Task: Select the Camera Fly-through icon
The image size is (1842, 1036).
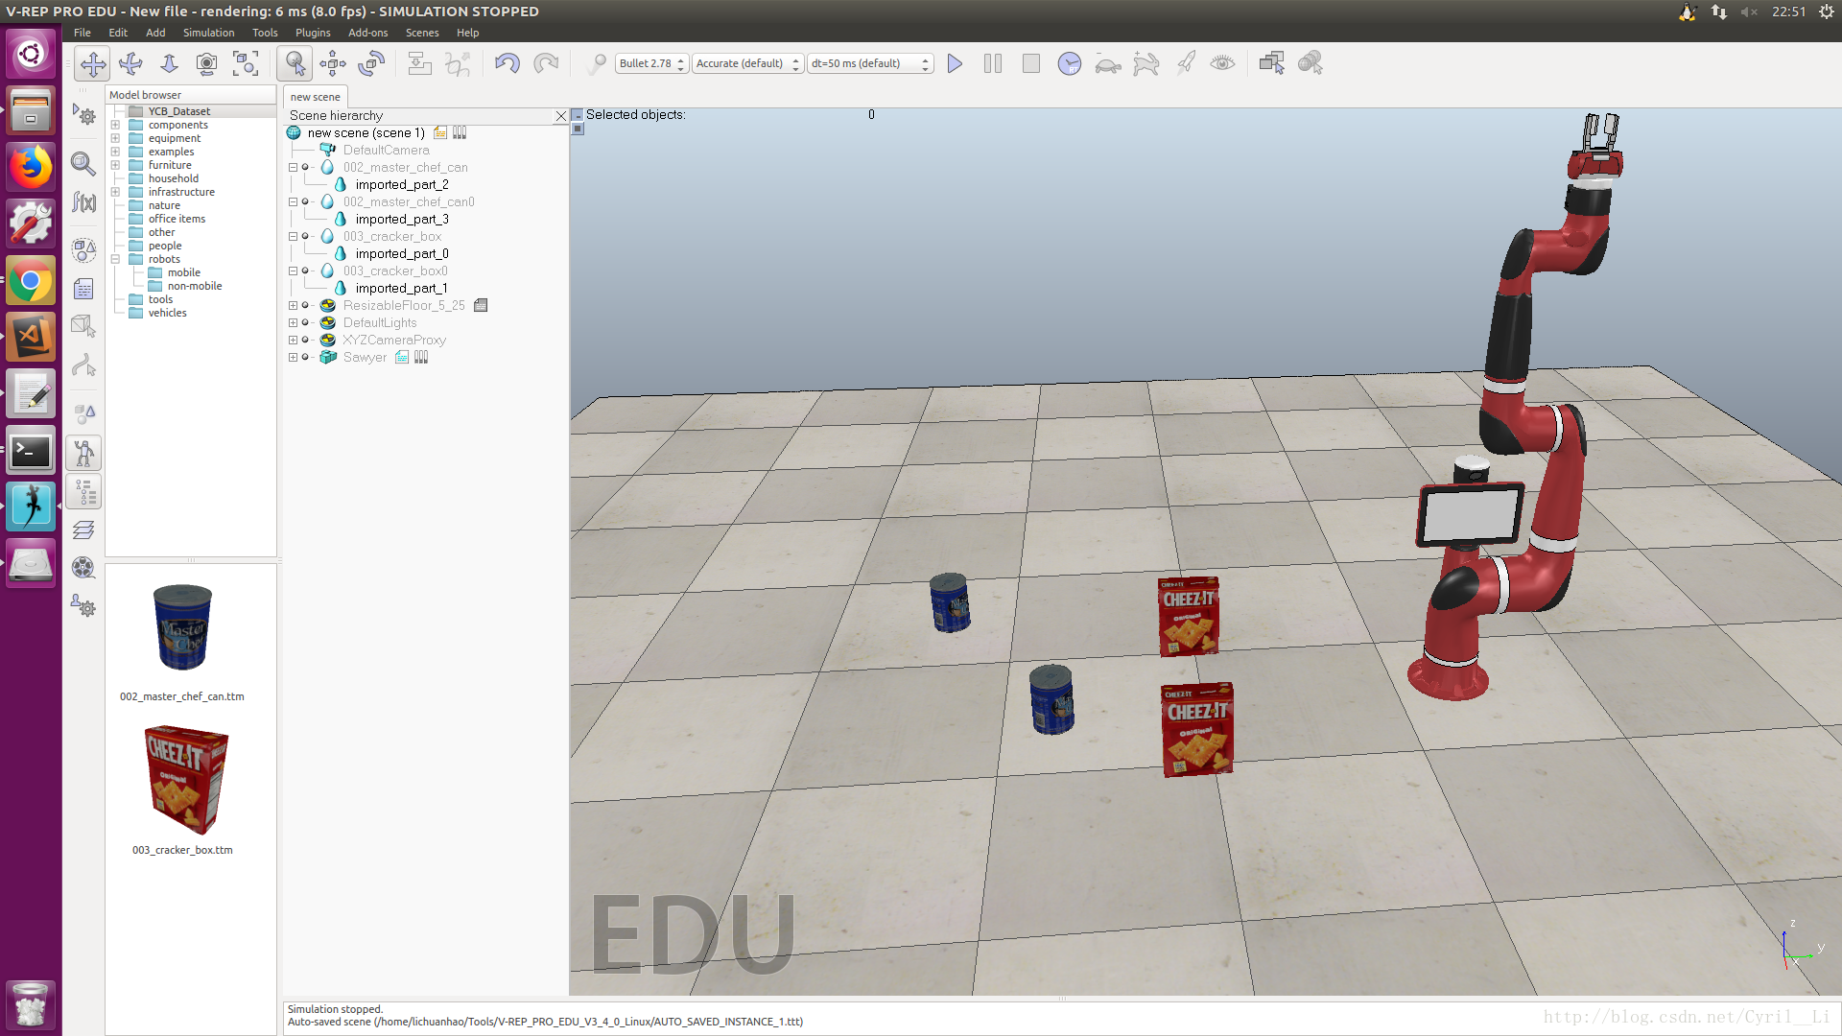Action: click(x=207, y=62)
